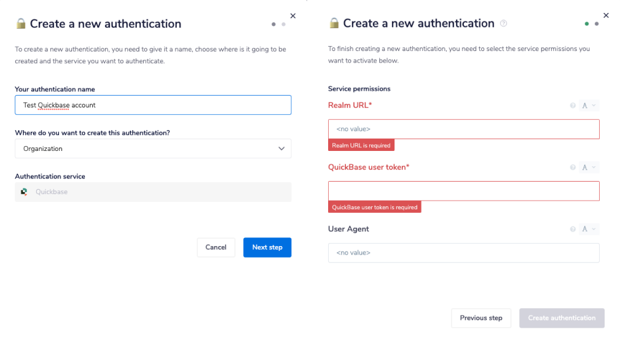Click the lock icon in the right dialog title
Viewport: 620px width, 343px height.
334,23
